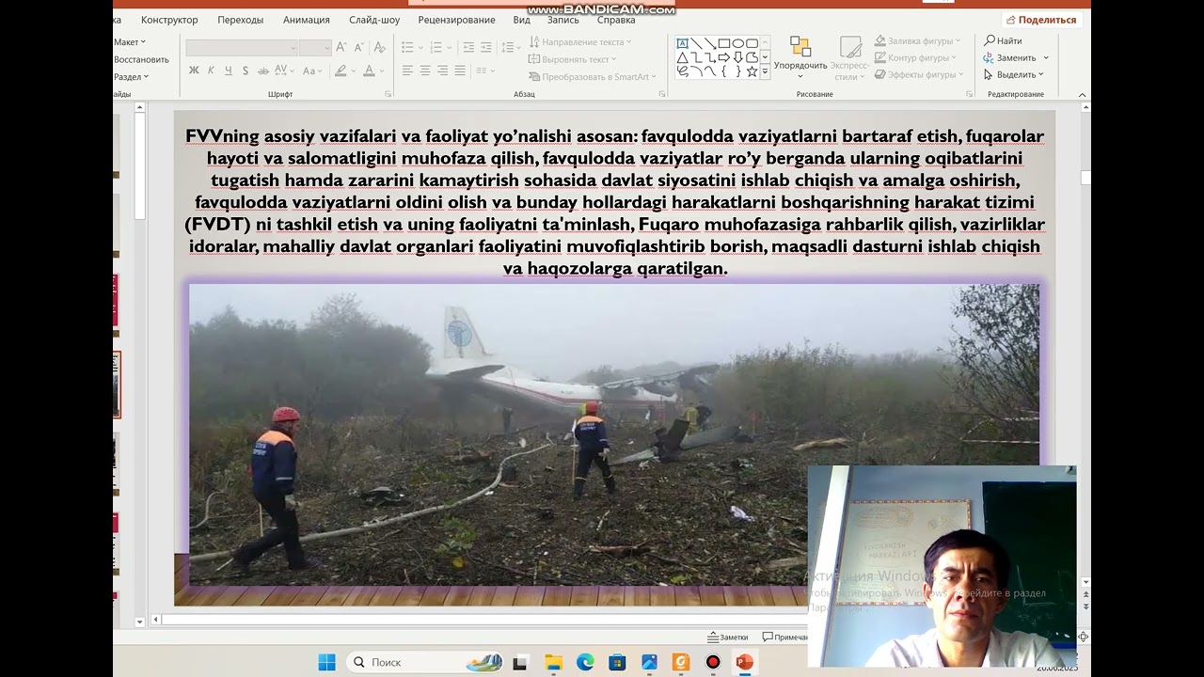Open Анимация tab
The height and width of the screenshot is (677, 1204).
click(307, 20)
